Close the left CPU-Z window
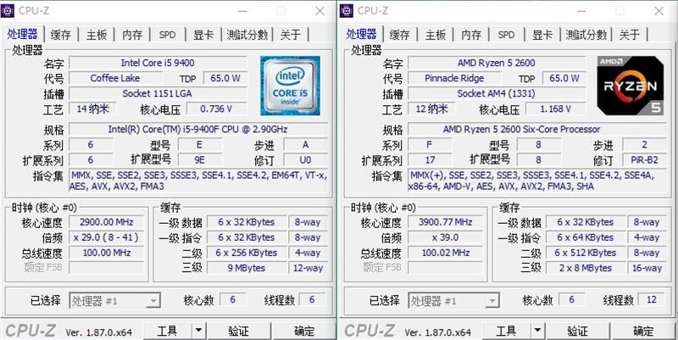678x340 pixels. (320, 10)
